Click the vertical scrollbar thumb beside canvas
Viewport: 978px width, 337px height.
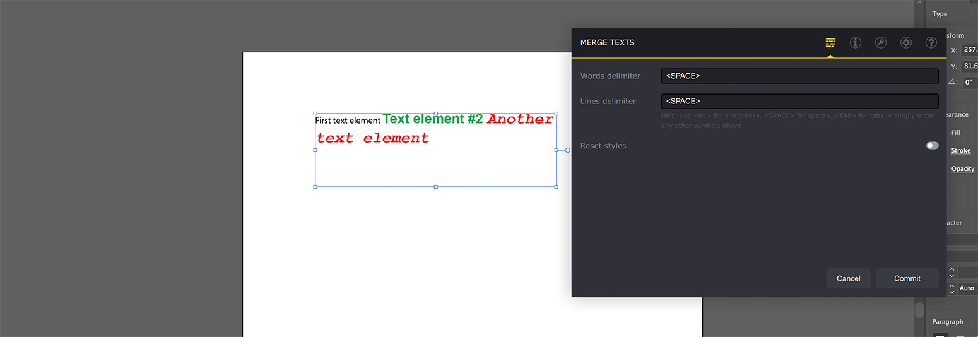919,310
